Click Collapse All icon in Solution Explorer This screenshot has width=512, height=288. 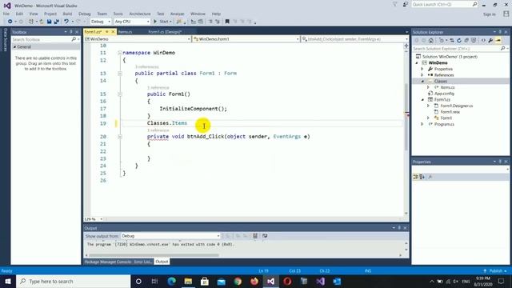(x=466, y=41)
